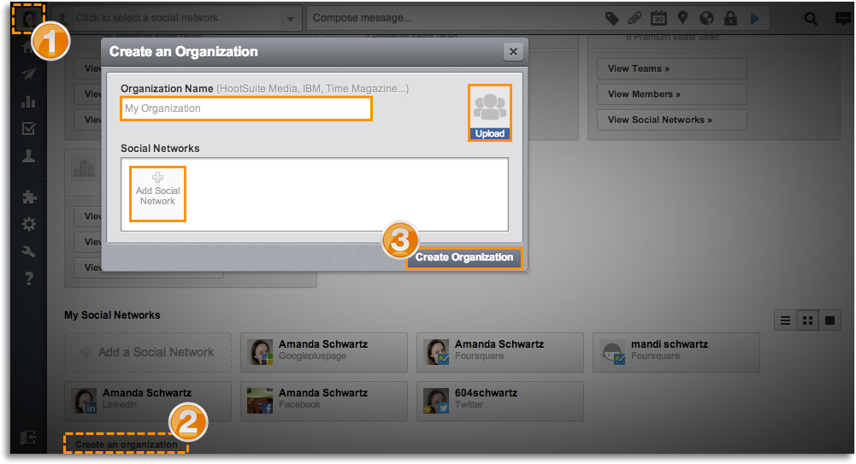Click the tag icon in compose bar

pyautogui.click(x=612, y=19)
